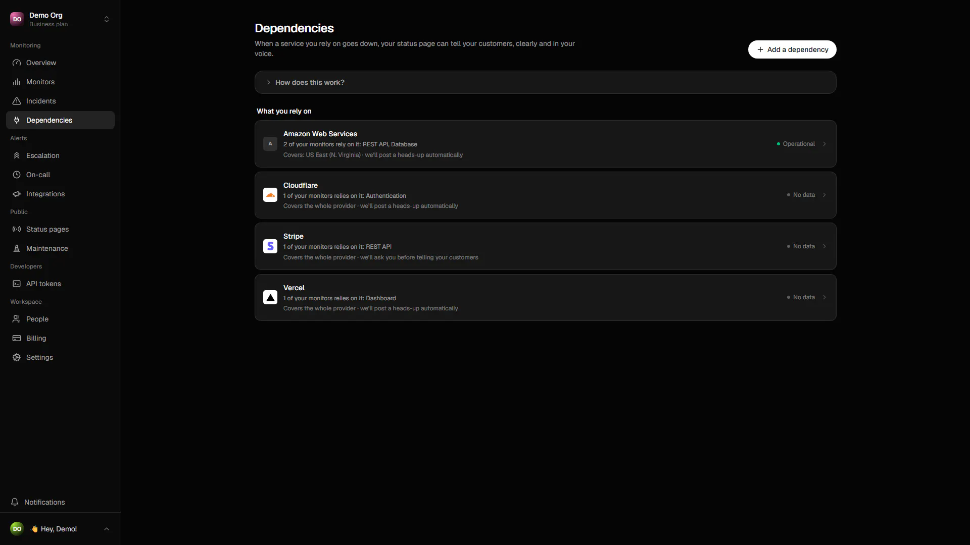Screen dimensions: 970x545
Task: Click the Cloudflare dependency name
Action: (x=301, y=185)
